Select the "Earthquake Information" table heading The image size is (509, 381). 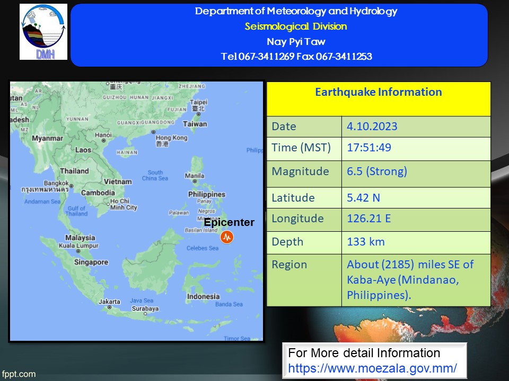point(379,92)
